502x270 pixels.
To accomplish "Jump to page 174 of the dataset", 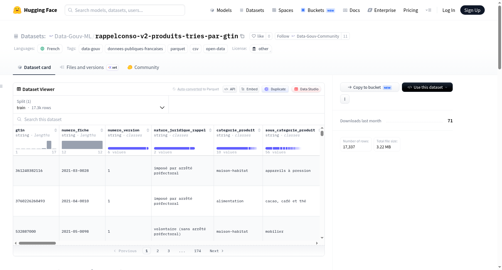I will tap(197, 251).
